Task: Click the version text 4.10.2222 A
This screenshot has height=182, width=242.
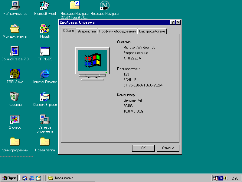Action: pos(132,58)
